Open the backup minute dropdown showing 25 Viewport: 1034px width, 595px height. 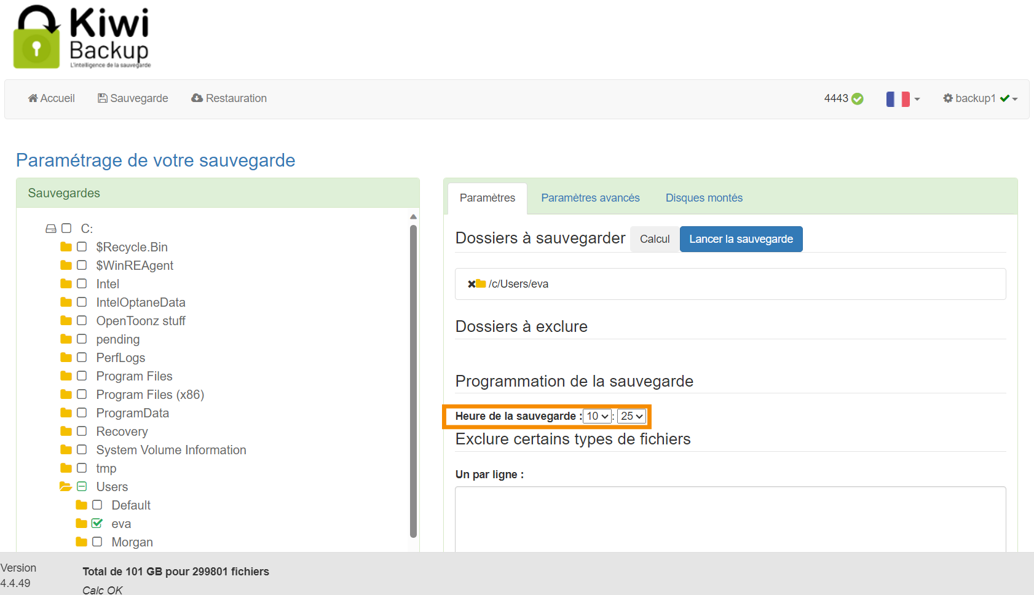click(631, 416)
